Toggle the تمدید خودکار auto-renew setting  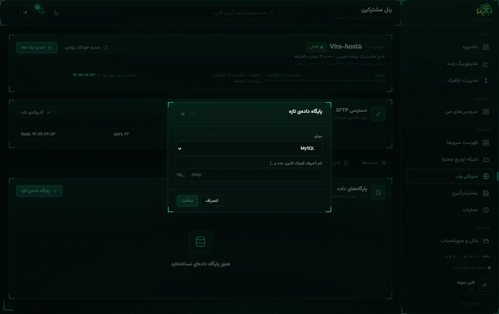[86, 47]
